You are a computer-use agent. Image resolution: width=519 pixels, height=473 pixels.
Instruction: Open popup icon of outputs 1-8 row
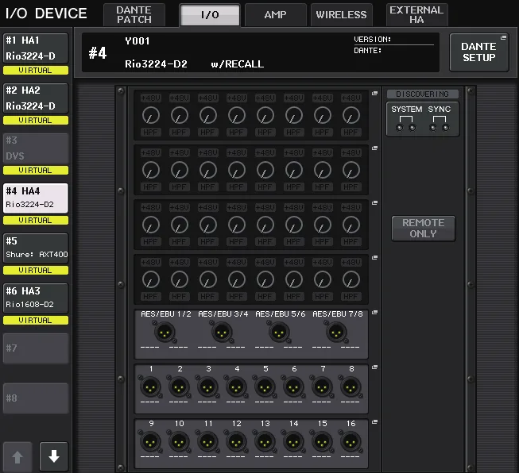click(x=374, y=367)
